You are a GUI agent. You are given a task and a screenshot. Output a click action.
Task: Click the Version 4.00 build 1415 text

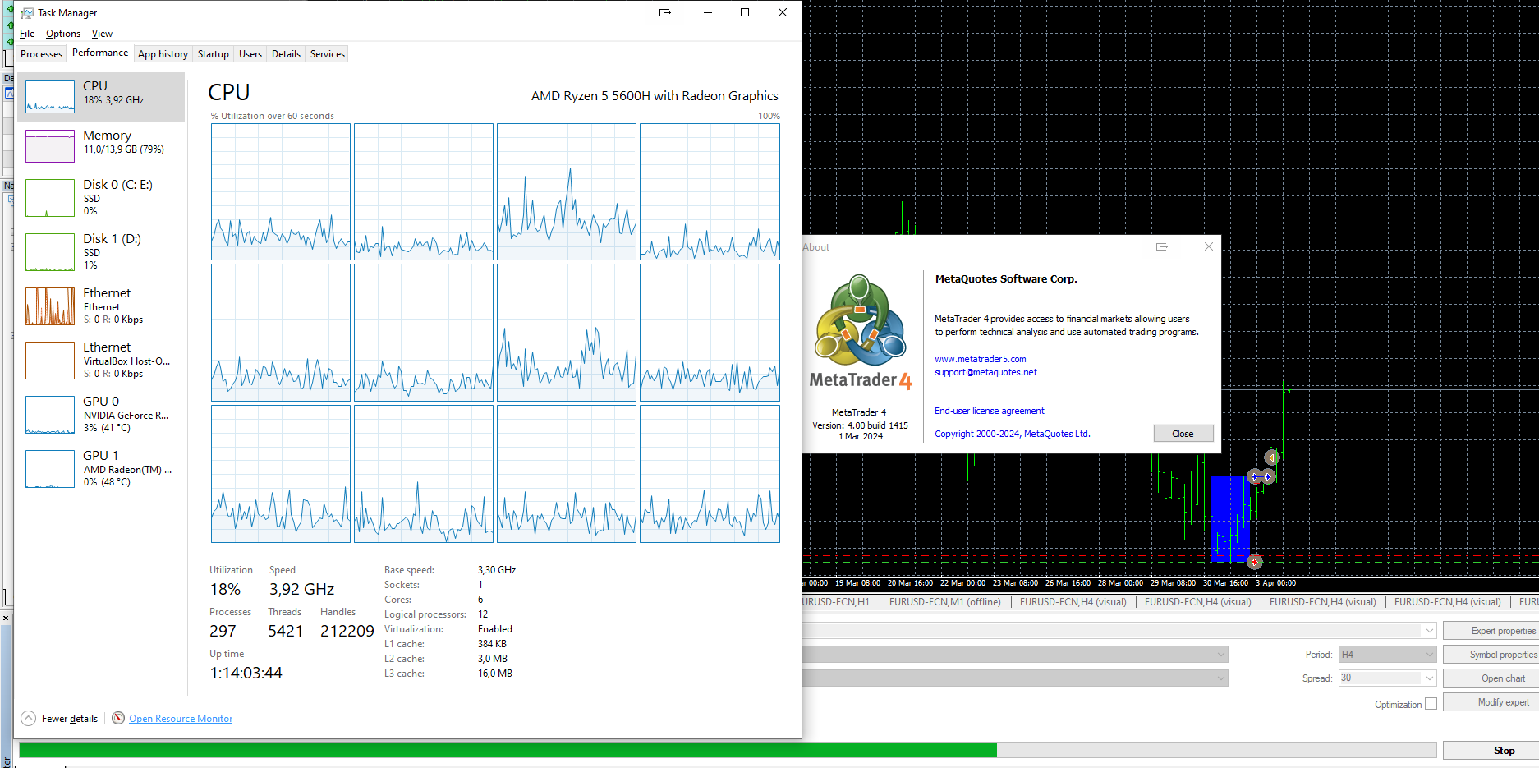861,425
